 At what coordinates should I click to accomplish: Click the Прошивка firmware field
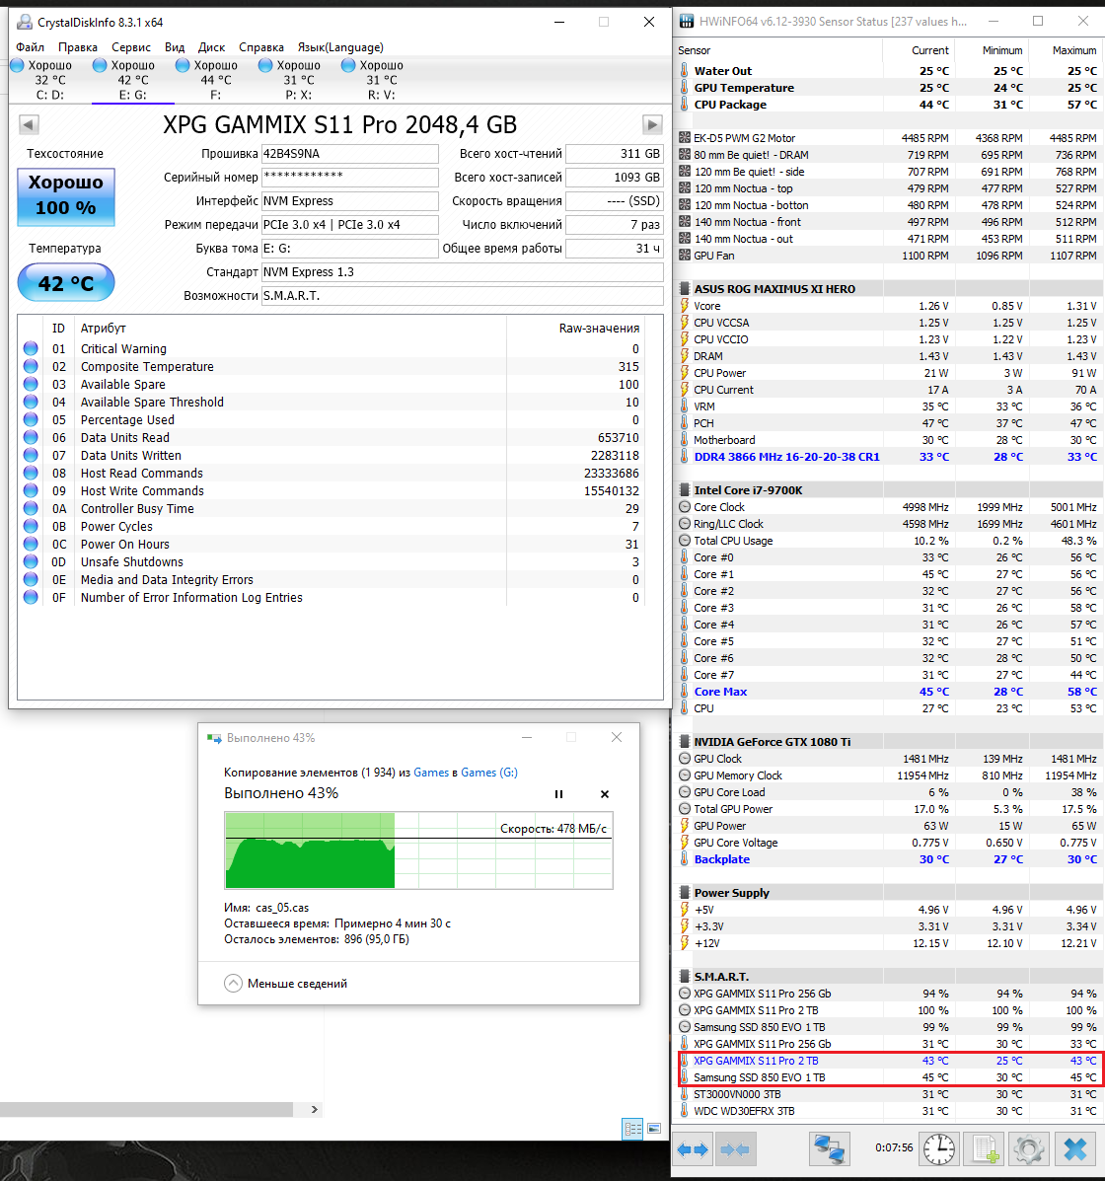349,154
